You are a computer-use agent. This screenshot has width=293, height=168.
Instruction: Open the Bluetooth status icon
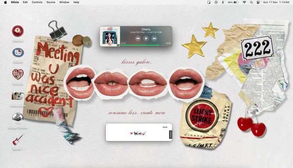pyautogui.click(x=223, y=2)
